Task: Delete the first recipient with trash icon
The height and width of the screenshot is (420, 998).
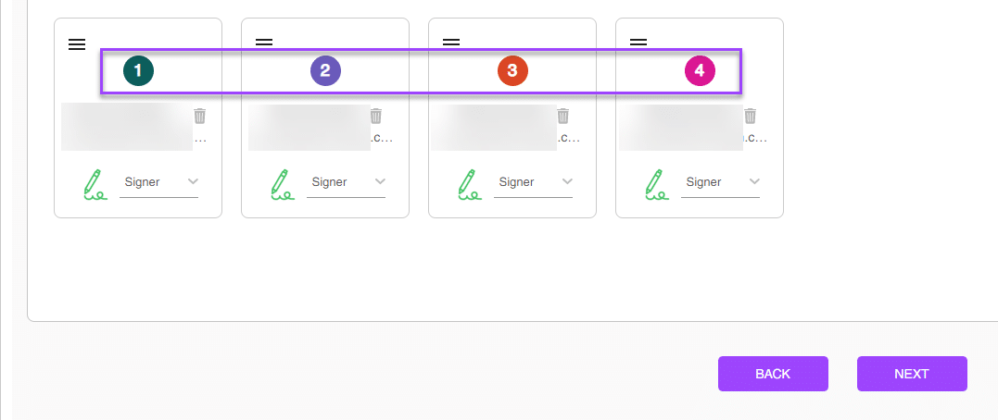Action: [x=200, y=117]
